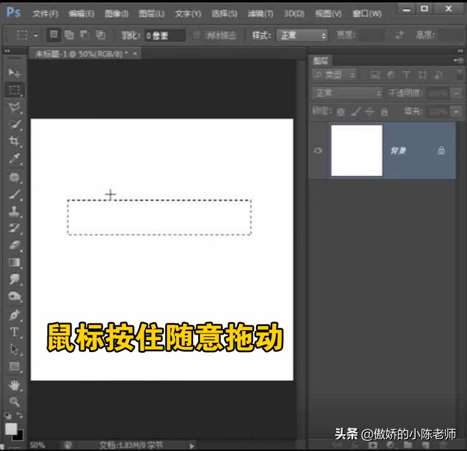Toggle the anti-alias checkbox

pos(197,35)
